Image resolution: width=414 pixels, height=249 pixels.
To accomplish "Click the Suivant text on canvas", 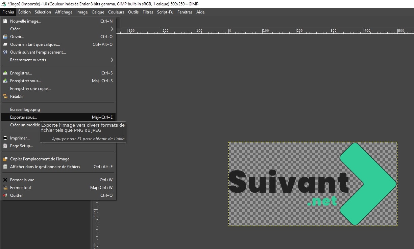I will coord(289,182).
